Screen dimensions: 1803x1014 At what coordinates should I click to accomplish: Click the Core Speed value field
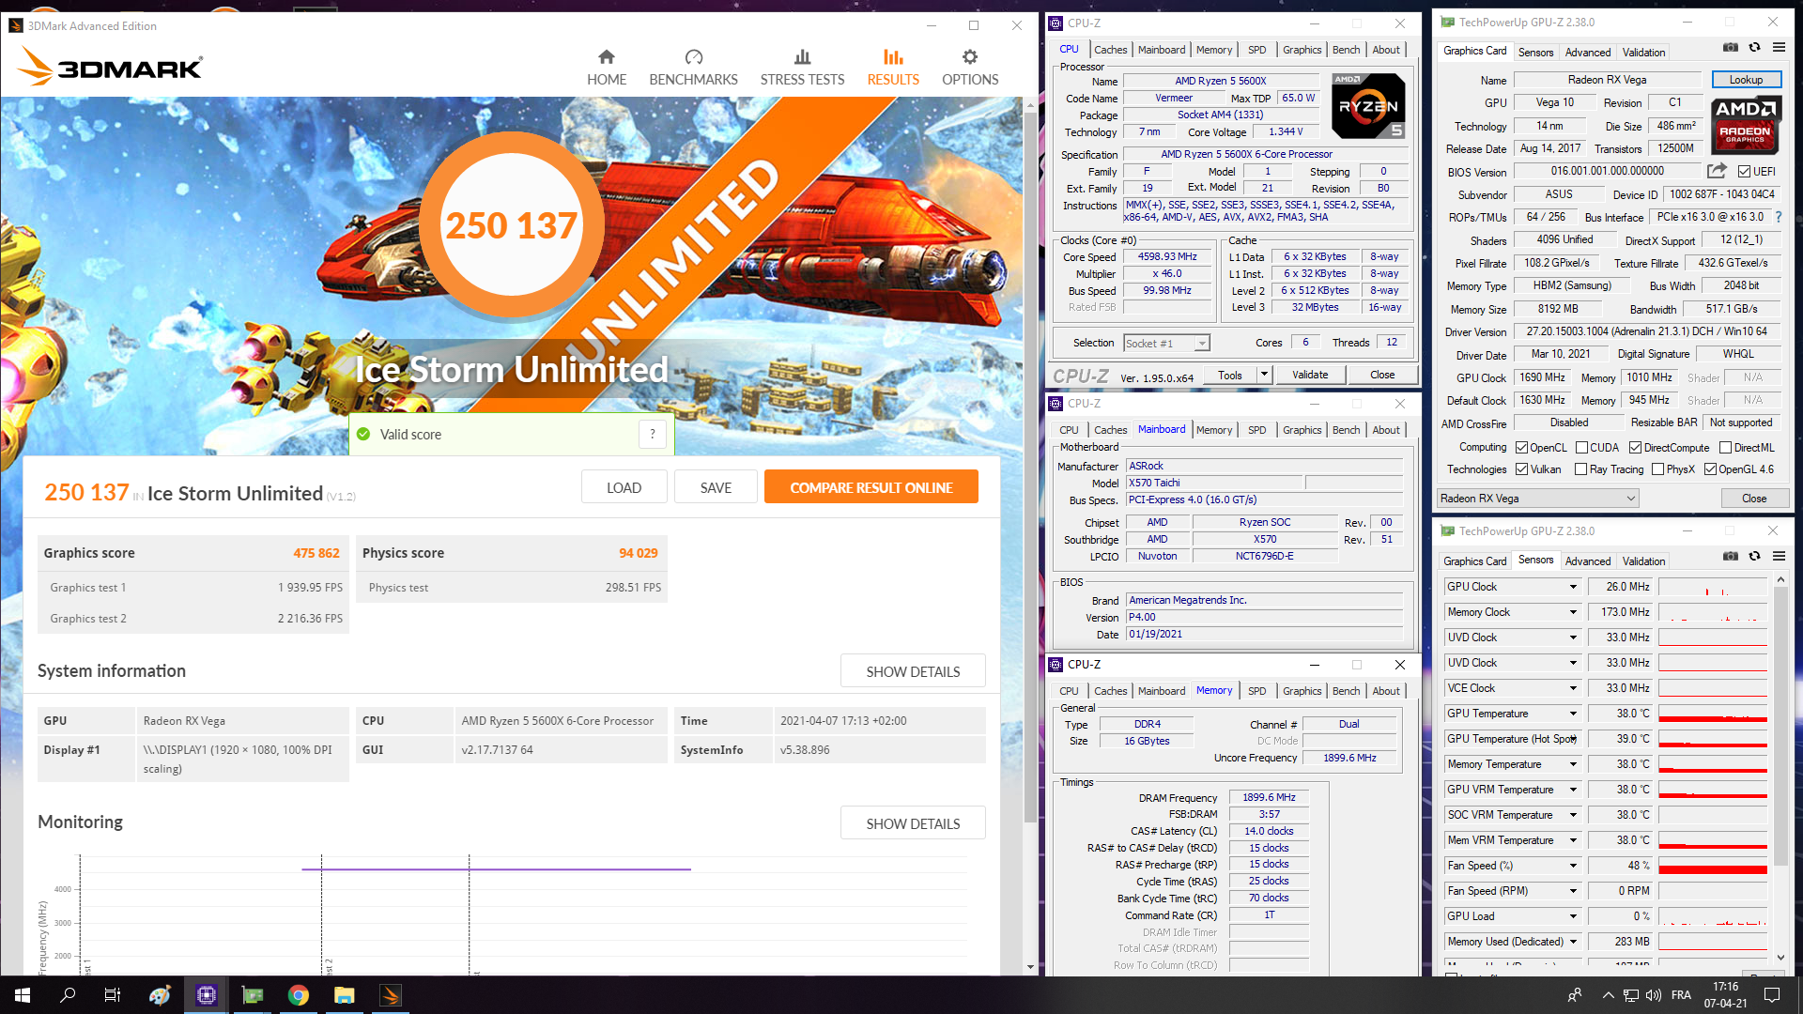tap(1167, 256)
